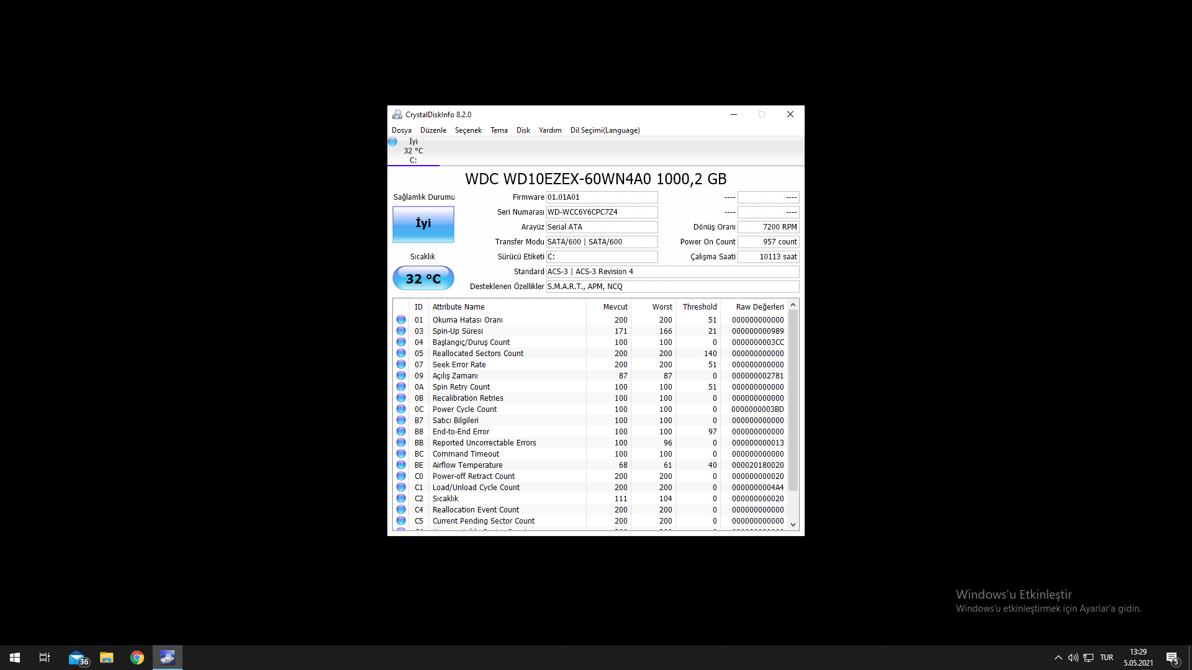Open the Tema menu
Viewport: 1192px width, 670px height.
[499, 130]
